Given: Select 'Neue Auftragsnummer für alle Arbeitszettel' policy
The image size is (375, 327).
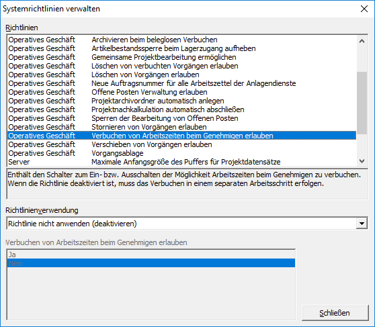Looking at the screenshot, I should coord(181,83).
